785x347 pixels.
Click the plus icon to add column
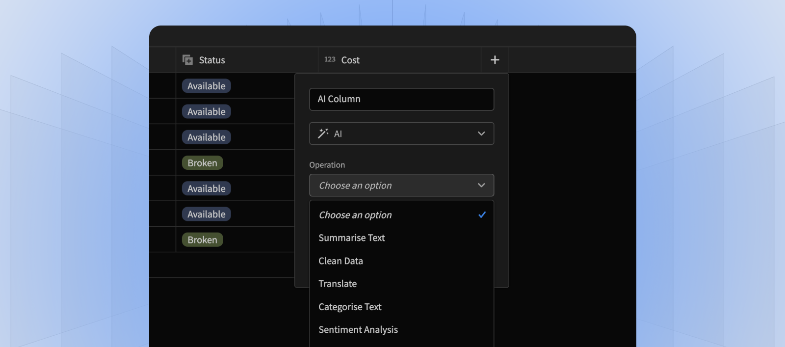point(495,60)
